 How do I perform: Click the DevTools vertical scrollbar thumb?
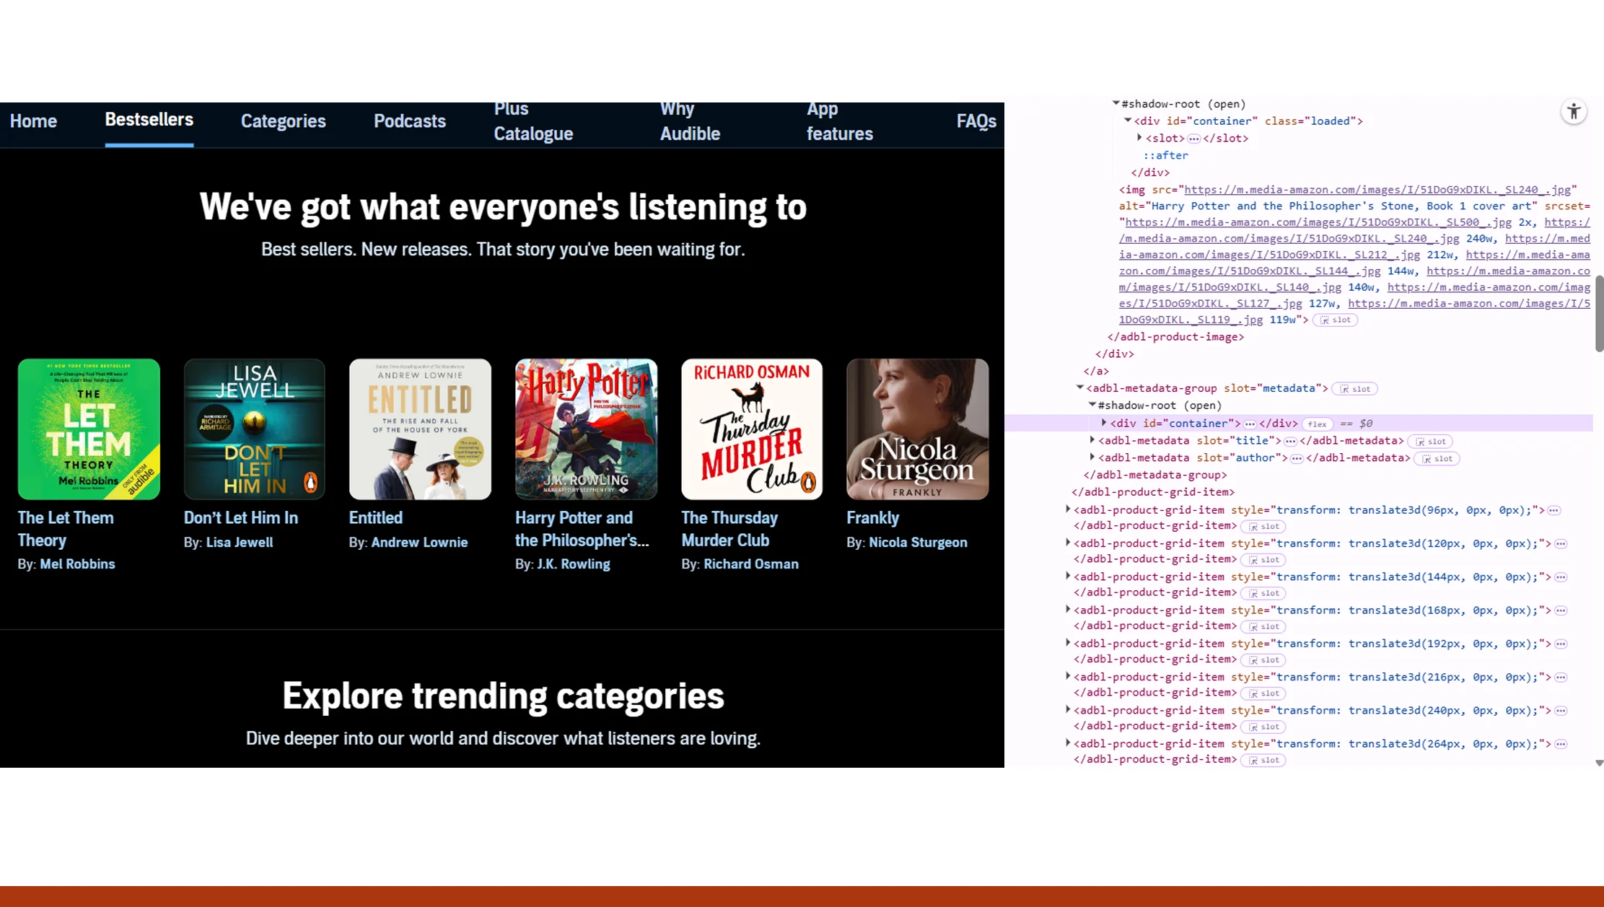click(x=1598, y=314)
